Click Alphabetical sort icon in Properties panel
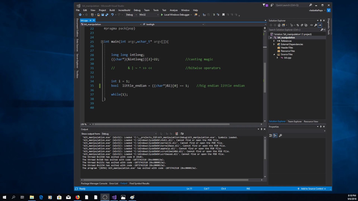358x201 pixels. click(x=275, y=135)
